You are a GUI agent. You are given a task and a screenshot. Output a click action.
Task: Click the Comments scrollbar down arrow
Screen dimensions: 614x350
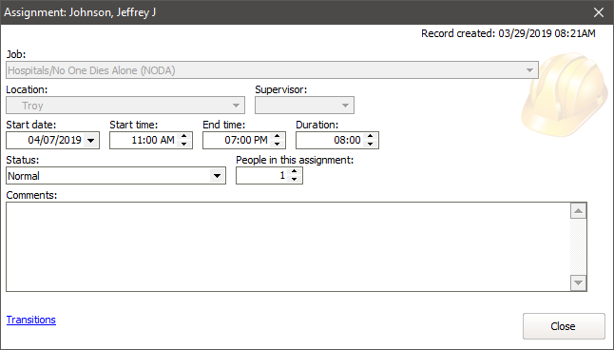(x=579, y=282)
